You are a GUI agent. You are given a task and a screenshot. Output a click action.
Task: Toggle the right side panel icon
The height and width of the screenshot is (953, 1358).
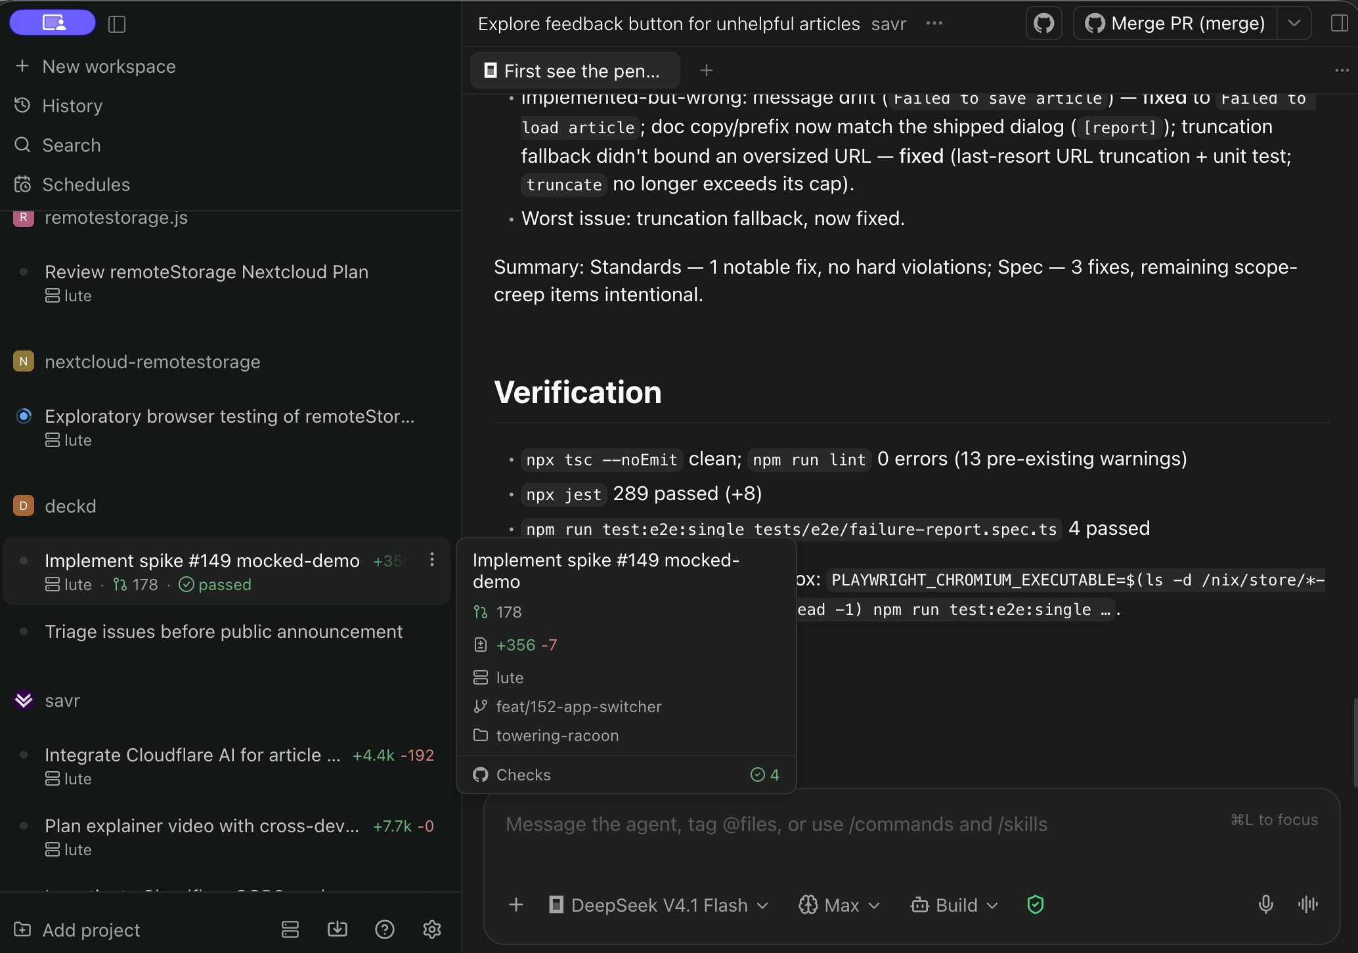1339,24
